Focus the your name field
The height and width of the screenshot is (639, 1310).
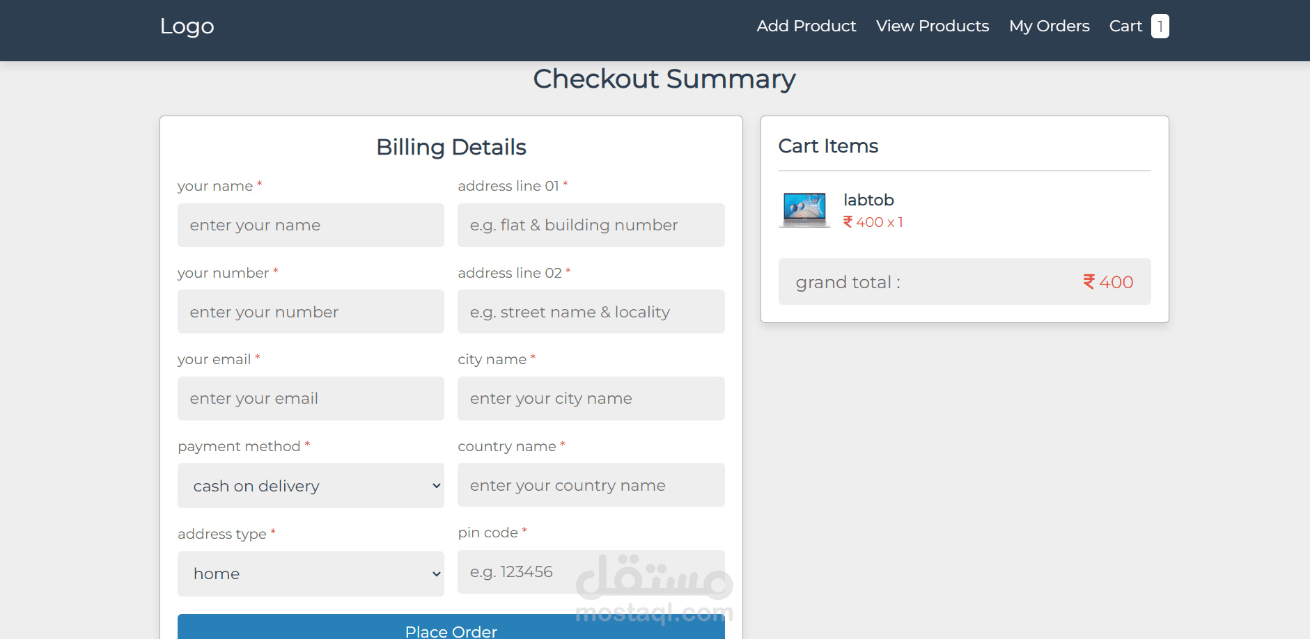pyautogui.click(x=311, y=225)
